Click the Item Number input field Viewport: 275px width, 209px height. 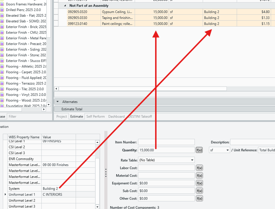(166, 142)
